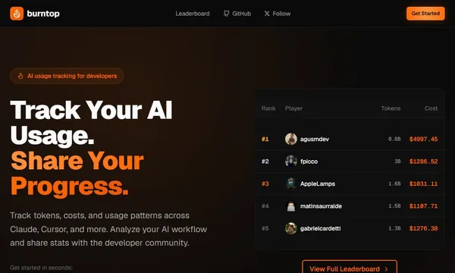Click the 6.8B tokens value

[394, 140]
